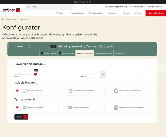Click the radiator heating icon
The height and width of the screenshot is (137, 166).
tap(70, 107)
